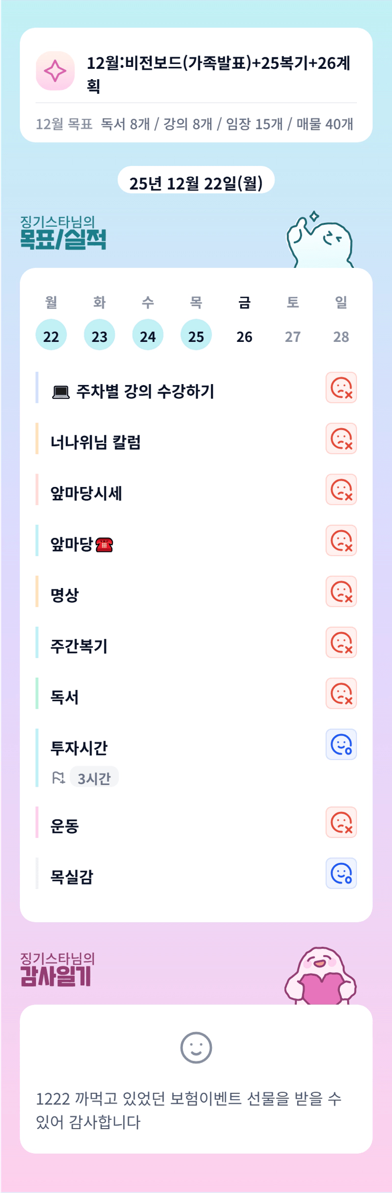Expand the 12월 비전보드 goal card

218,73
